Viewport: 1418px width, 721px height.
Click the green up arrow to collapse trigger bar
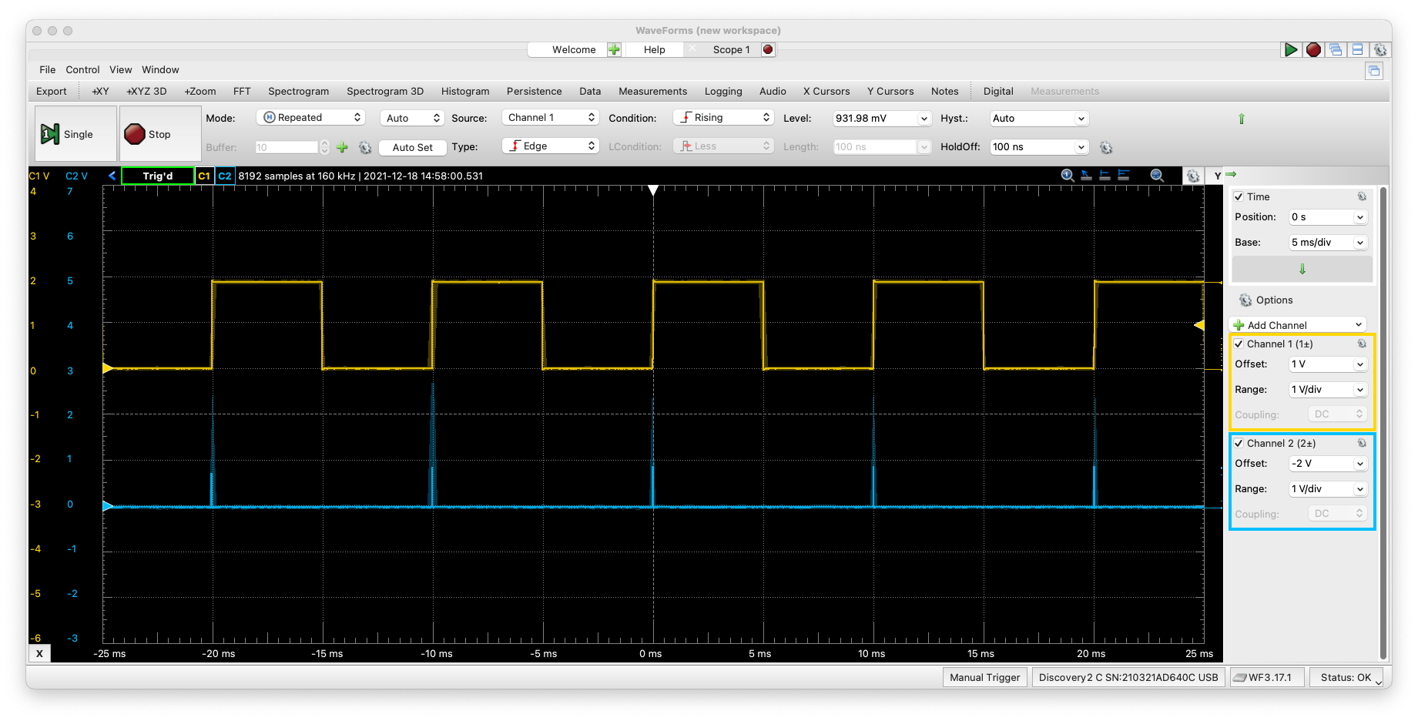[x=1241, y=119]
